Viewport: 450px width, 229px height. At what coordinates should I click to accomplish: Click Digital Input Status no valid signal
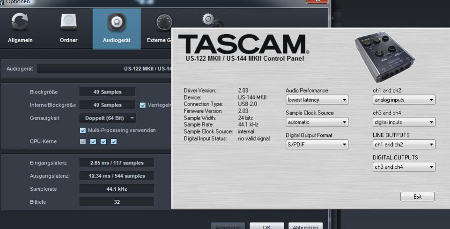[x=254, y=138]
